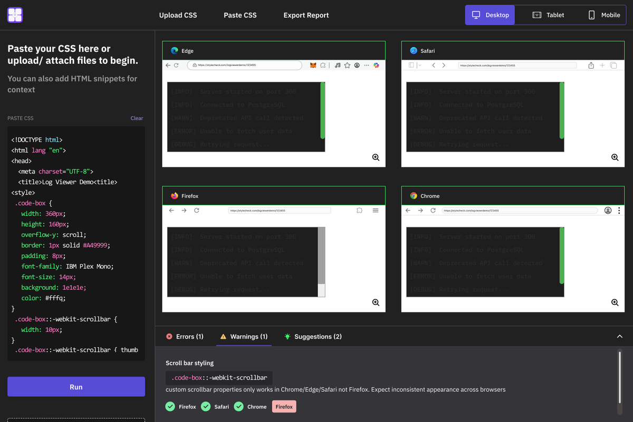Open the Warnings (1) tab

point(244,337)
